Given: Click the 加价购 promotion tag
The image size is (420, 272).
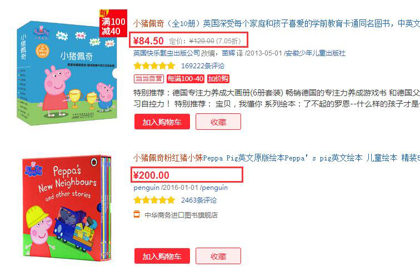Looking at the screenshot, I should coord(218,79).
